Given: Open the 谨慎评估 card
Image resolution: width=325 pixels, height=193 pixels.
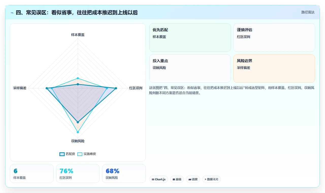Looking at the screenshot, I should [x=274, y=38].
